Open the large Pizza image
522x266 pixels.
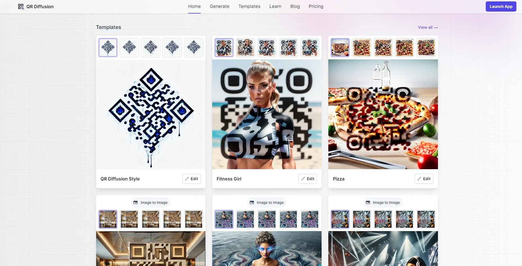click(383, 114)
